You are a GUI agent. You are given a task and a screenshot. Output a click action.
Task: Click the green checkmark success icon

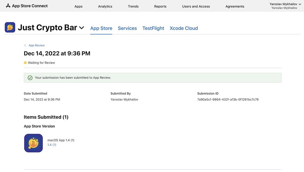point(30,78)
